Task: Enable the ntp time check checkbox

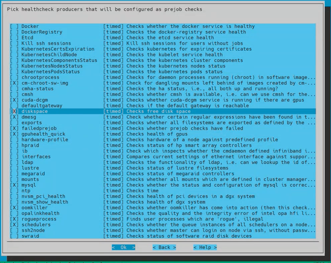Action: coord(14,191)
